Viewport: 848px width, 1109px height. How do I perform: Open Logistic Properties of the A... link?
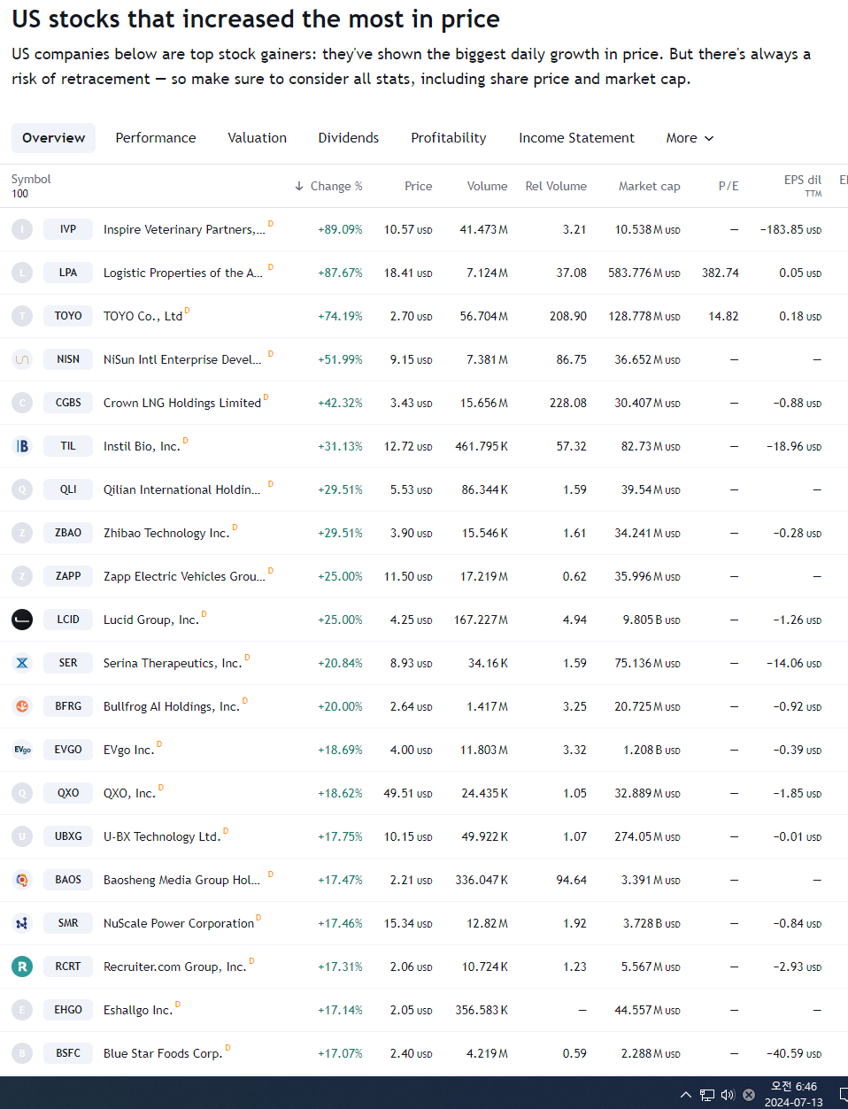(183, 273)
